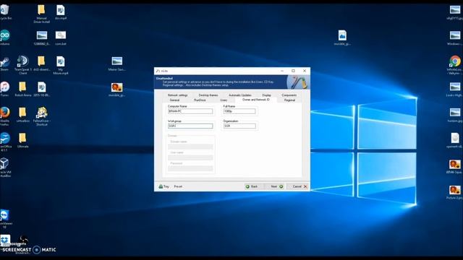Launch the Arduino desktop shortcut
The height and width of the screenshot is (260, 463).
click(5, 38)
